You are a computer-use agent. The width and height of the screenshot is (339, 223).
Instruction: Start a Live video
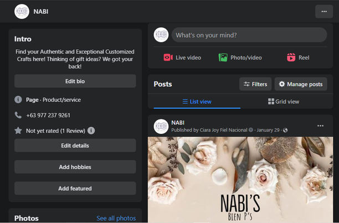pos(182,58)
